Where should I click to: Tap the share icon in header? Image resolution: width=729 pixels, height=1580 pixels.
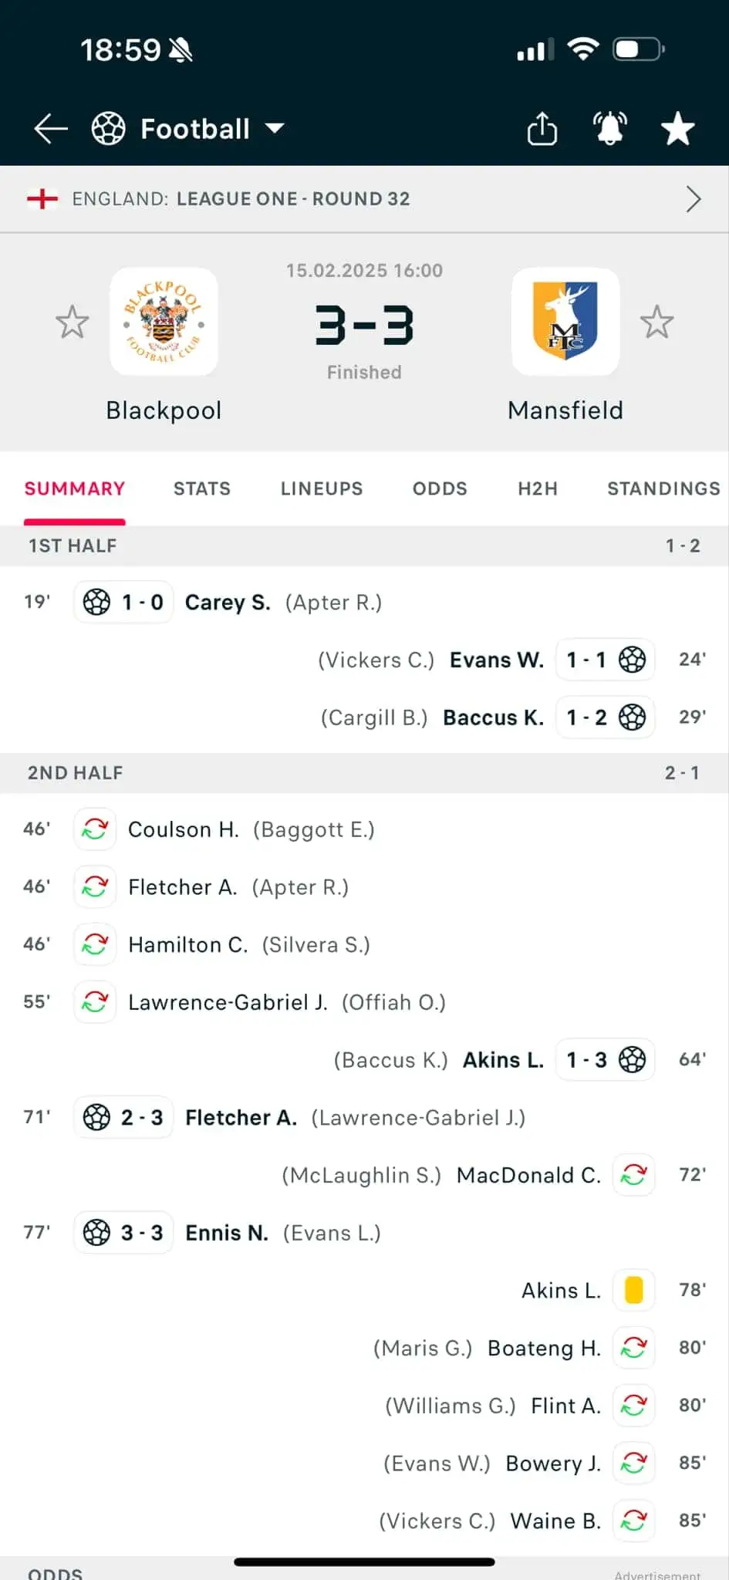click(542, 129)
